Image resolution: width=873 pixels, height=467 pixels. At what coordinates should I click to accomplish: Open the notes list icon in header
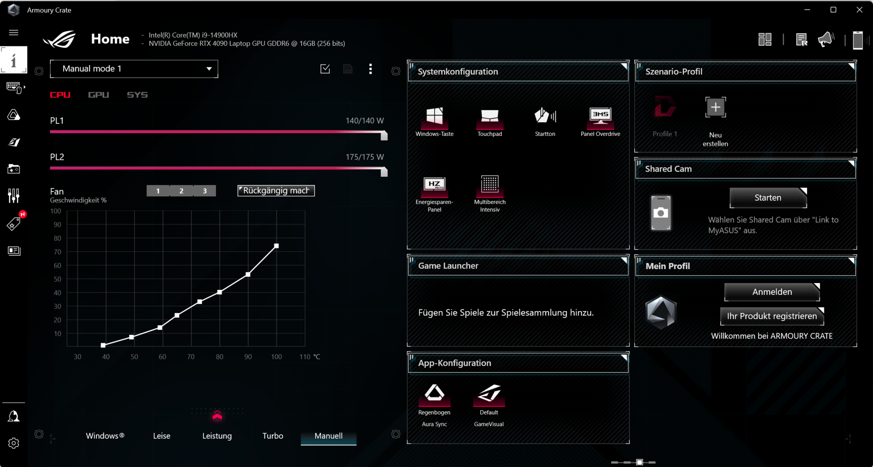click(802, 40)
